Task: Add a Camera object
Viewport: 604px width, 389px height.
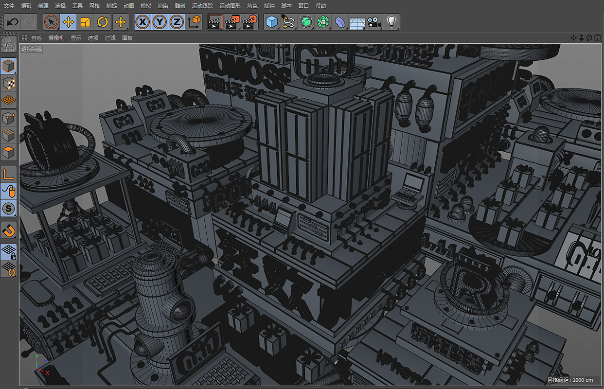Action: click(373, 22)
